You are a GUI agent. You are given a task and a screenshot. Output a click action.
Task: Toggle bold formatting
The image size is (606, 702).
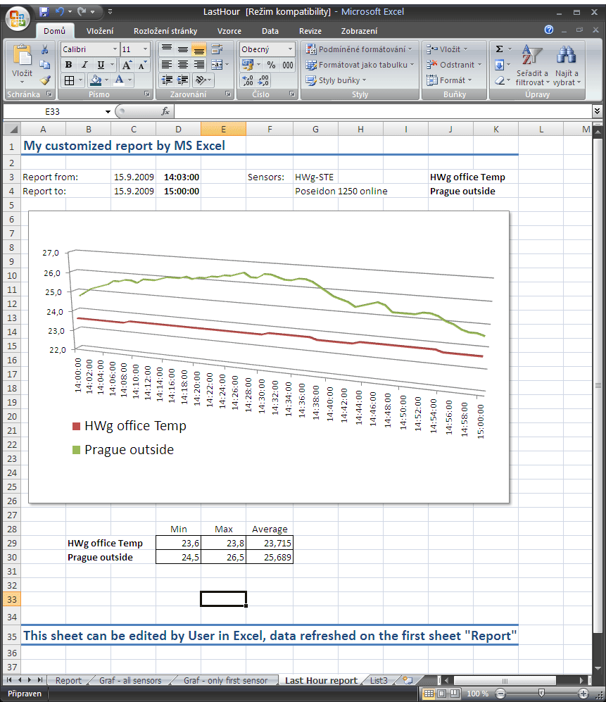point(69,65)
